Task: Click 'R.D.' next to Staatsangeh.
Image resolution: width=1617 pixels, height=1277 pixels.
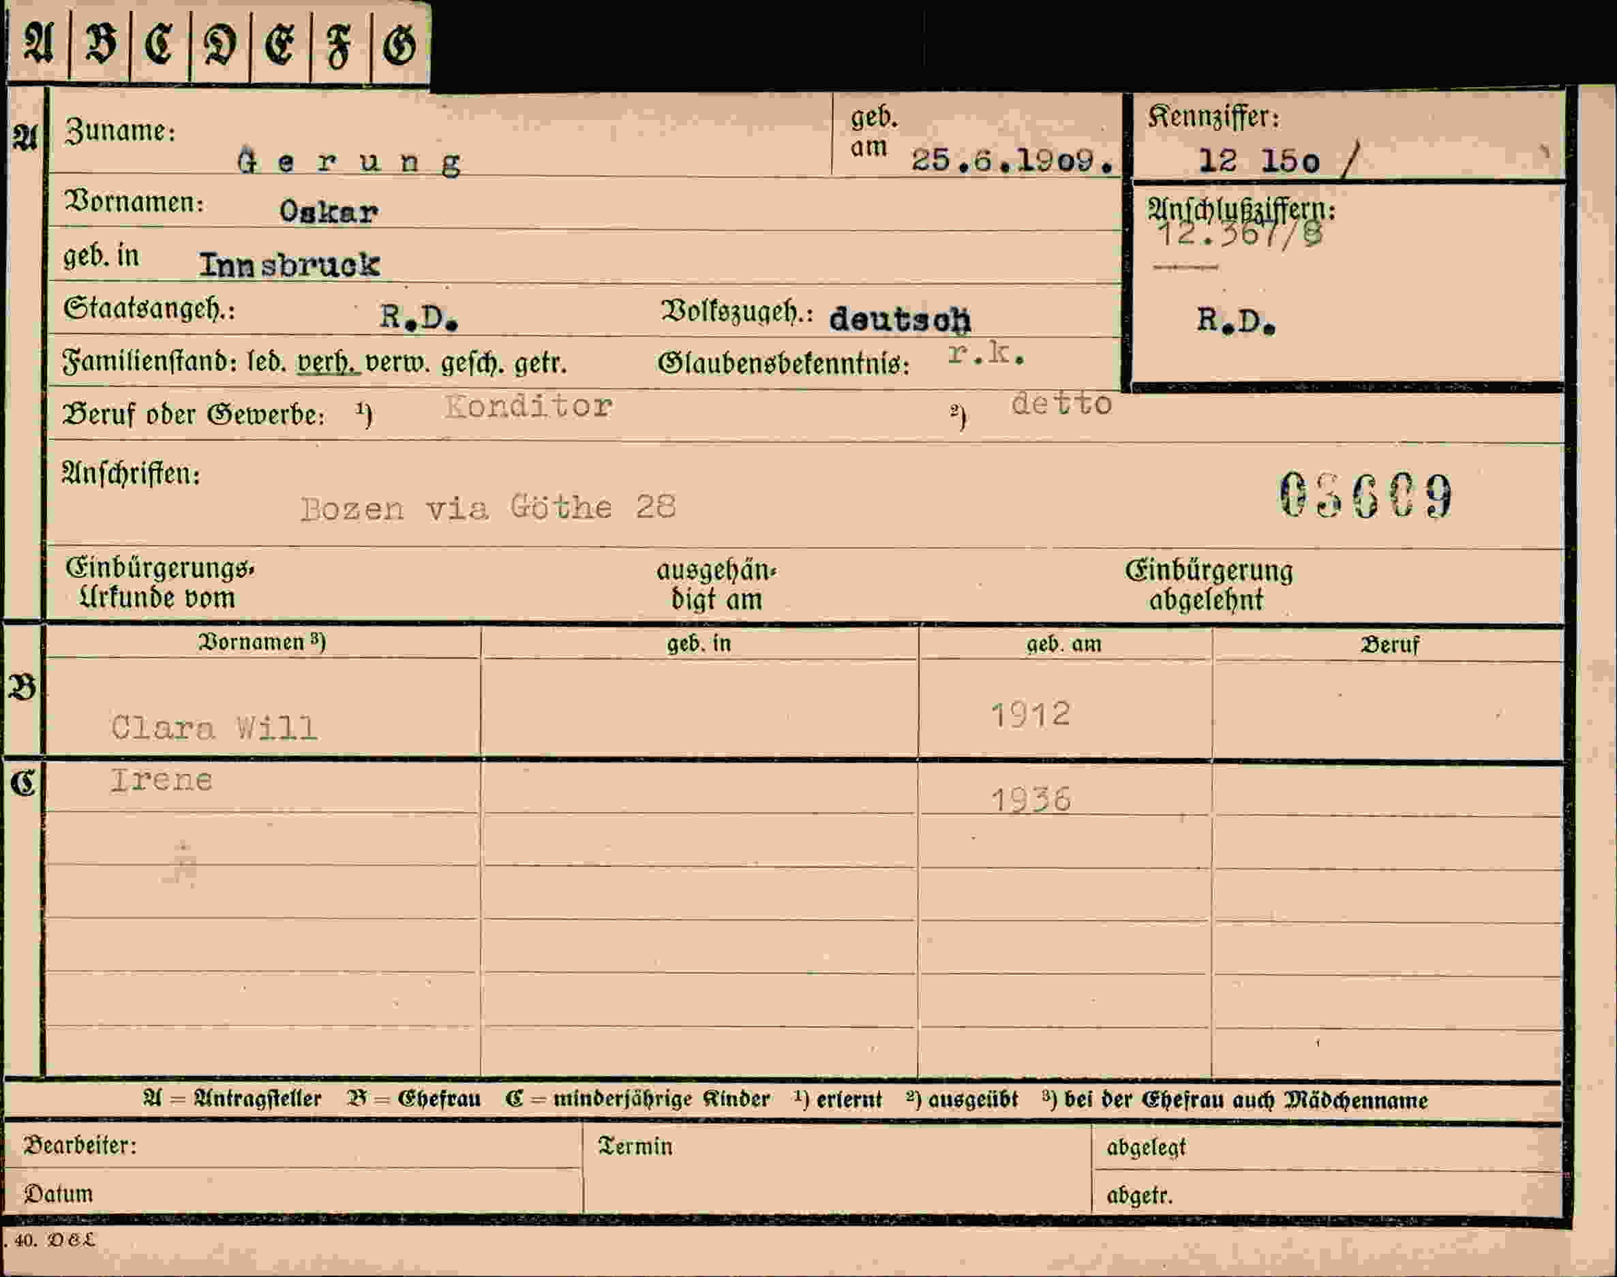Action: tap(418, 318)
